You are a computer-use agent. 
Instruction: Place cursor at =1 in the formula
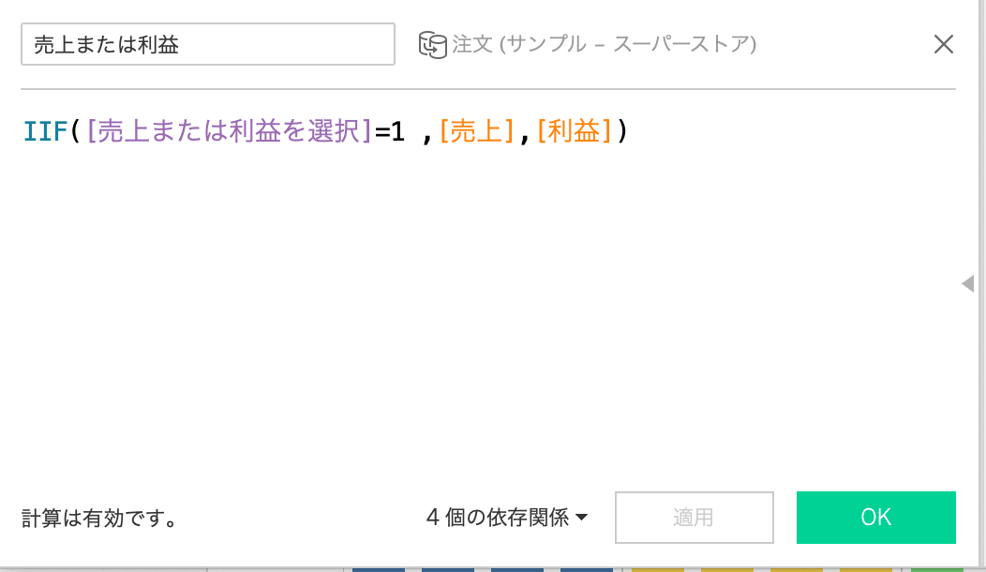click(390, 131)
